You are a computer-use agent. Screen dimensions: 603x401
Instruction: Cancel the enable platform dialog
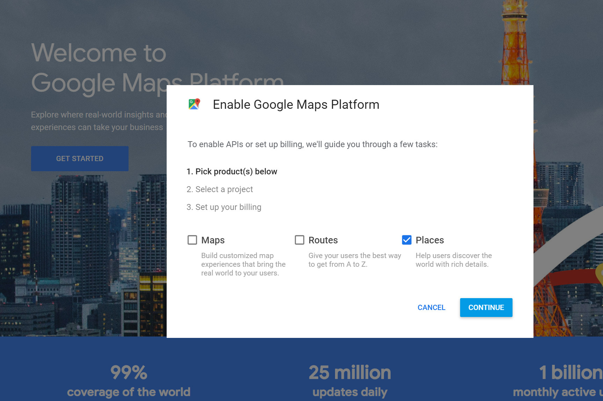pyautogui.click(x=431, y=308)
